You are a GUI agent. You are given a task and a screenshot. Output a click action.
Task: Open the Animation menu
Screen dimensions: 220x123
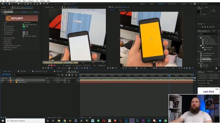(31, 1)
